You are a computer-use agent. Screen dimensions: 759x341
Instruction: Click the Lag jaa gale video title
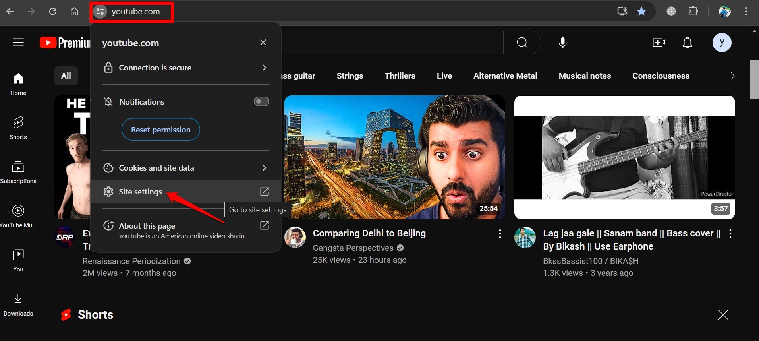632,240
